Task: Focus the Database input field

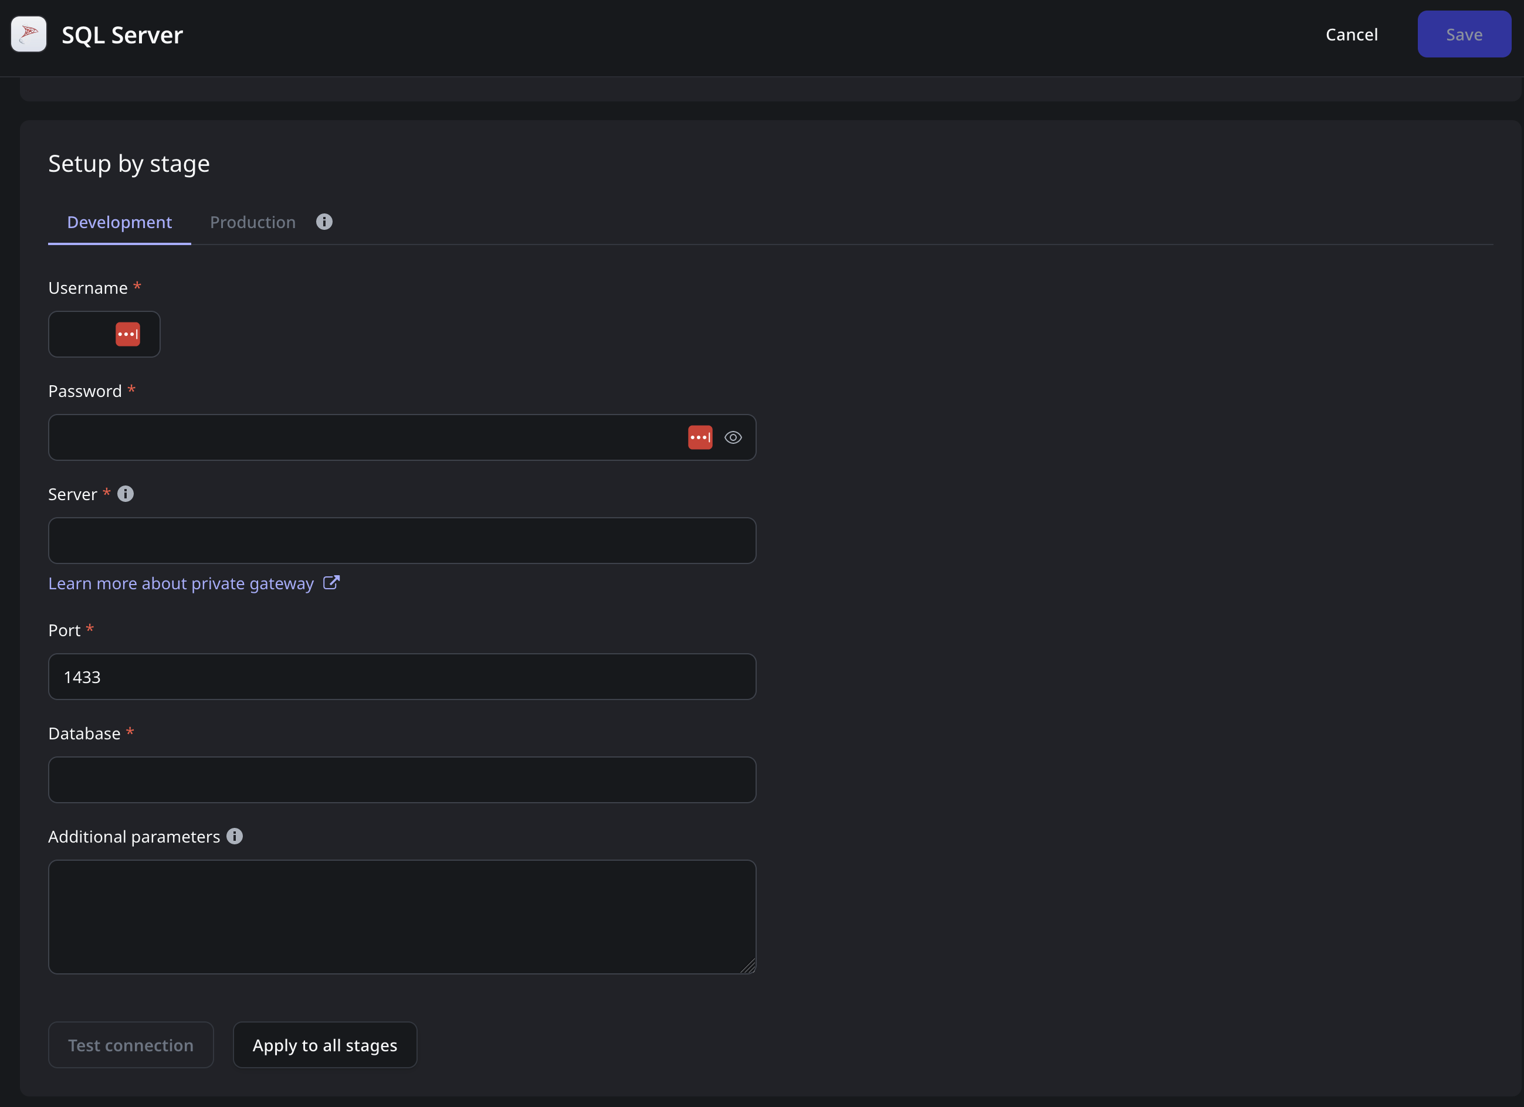Action: pyautogui.click(x=402, y=780)
